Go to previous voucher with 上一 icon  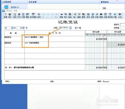48,16
